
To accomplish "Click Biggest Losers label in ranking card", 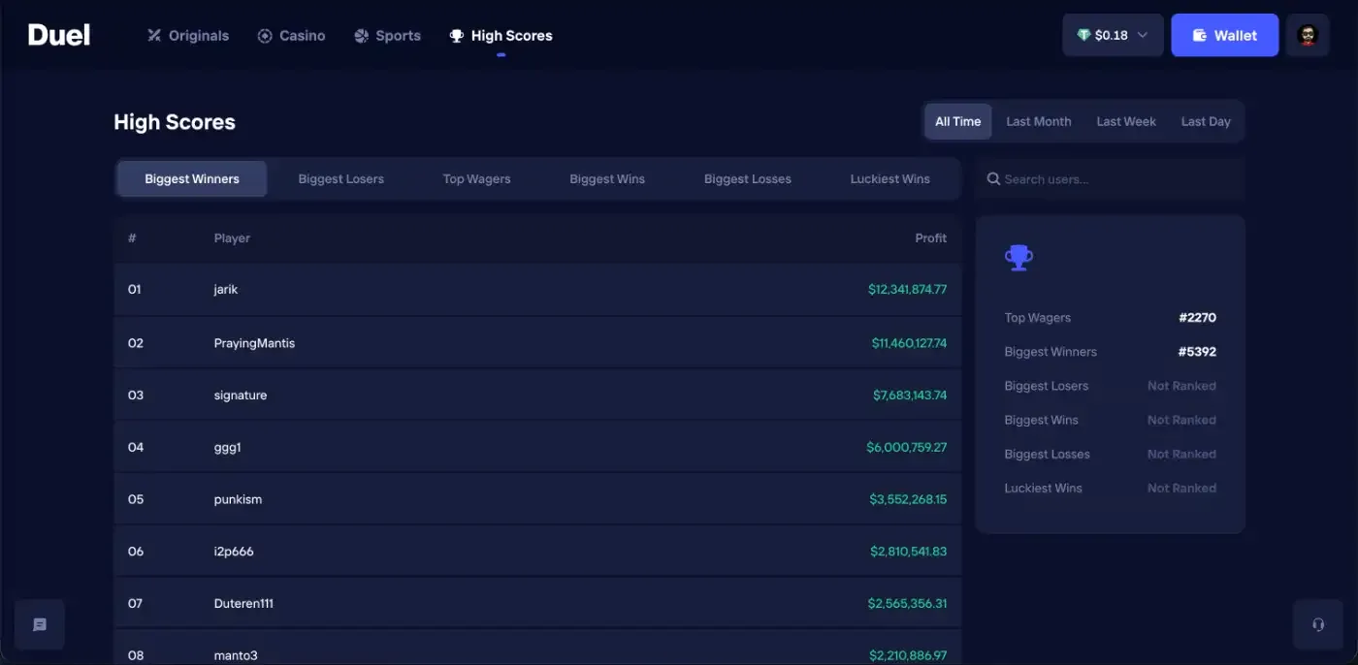I will (1047, 386).
